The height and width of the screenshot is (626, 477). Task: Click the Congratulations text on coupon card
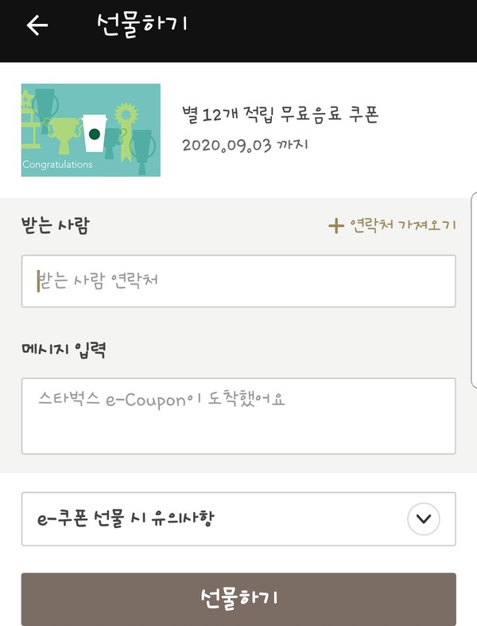point(57,165)
